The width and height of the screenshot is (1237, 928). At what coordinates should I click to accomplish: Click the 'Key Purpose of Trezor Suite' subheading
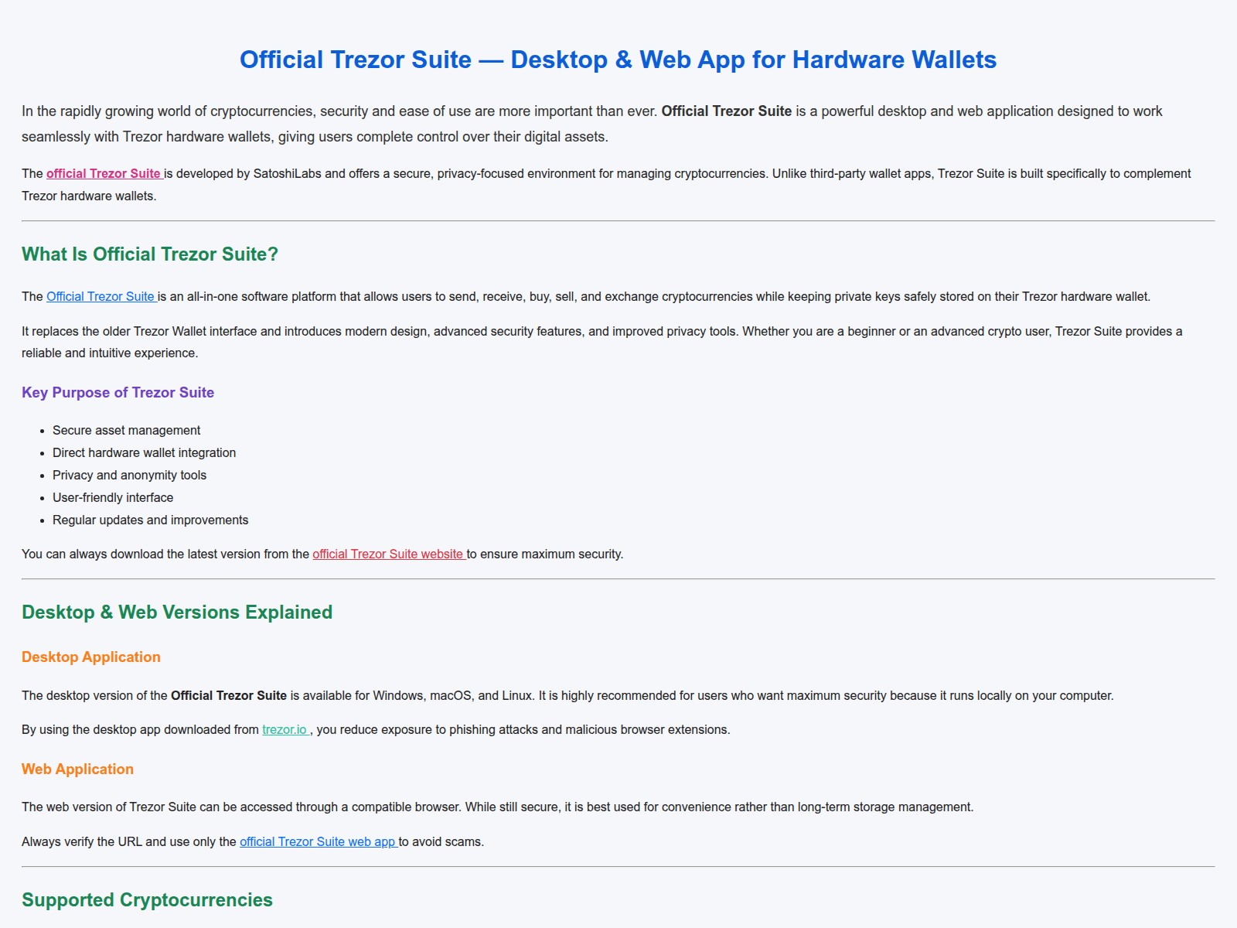click(x=118, y=393)
